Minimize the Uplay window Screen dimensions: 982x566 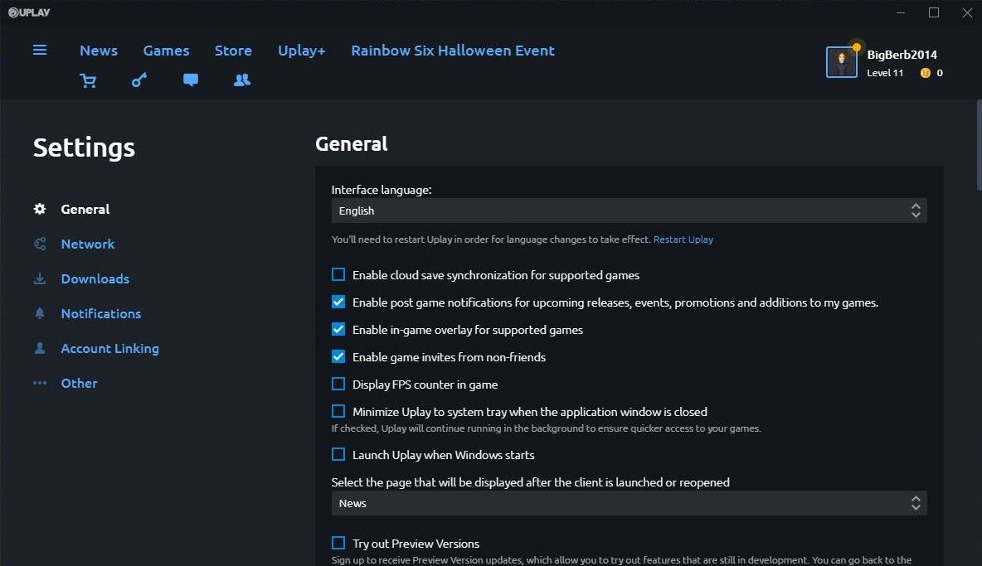(901, 12)
